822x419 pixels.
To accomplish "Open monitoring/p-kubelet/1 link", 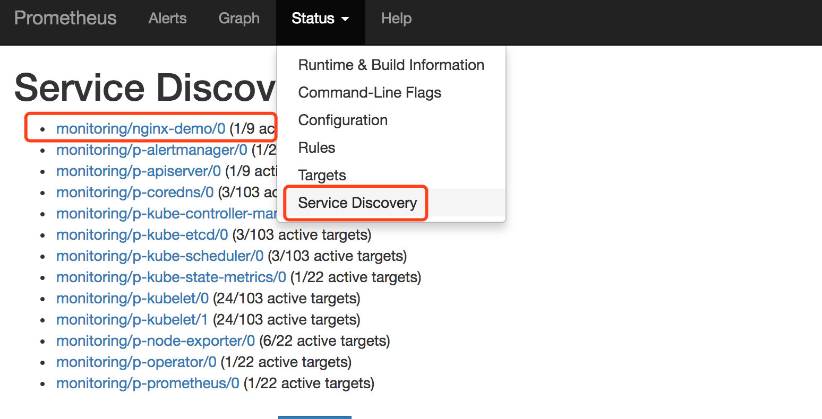I will [132, 320].
